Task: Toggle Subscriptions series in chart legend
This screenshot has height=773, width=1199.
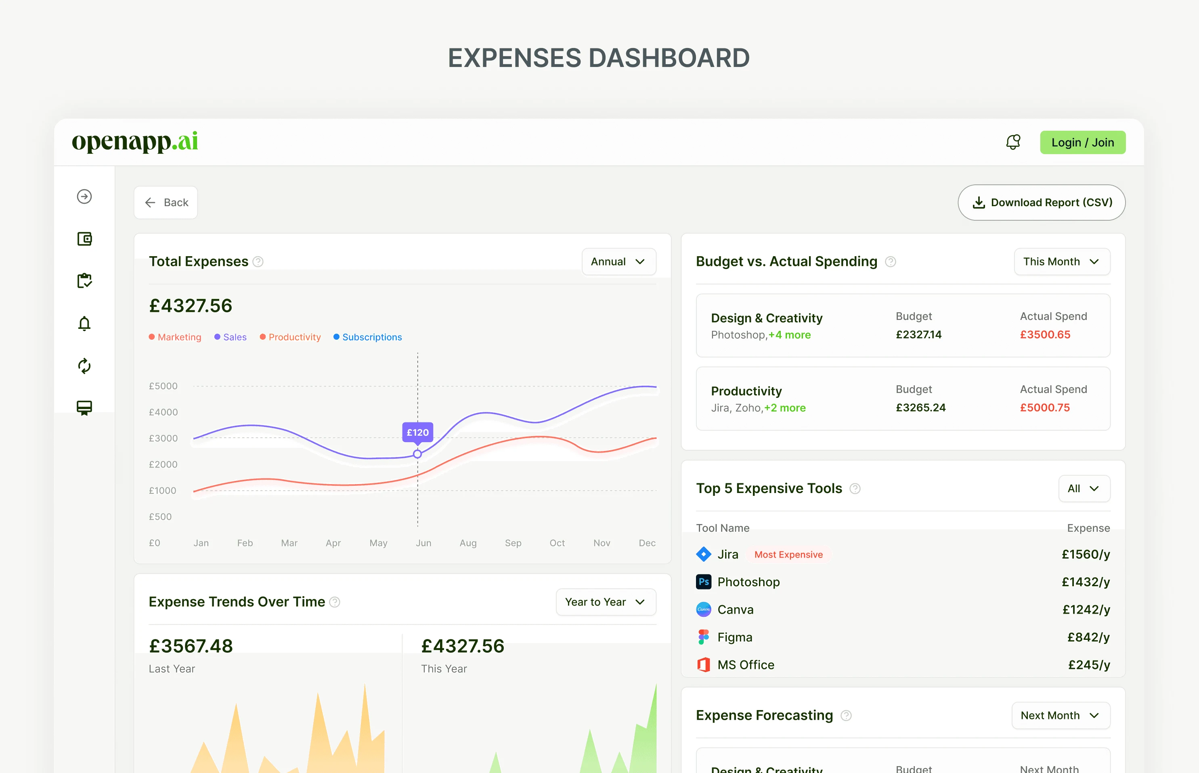Action: (x=368, y=337)
